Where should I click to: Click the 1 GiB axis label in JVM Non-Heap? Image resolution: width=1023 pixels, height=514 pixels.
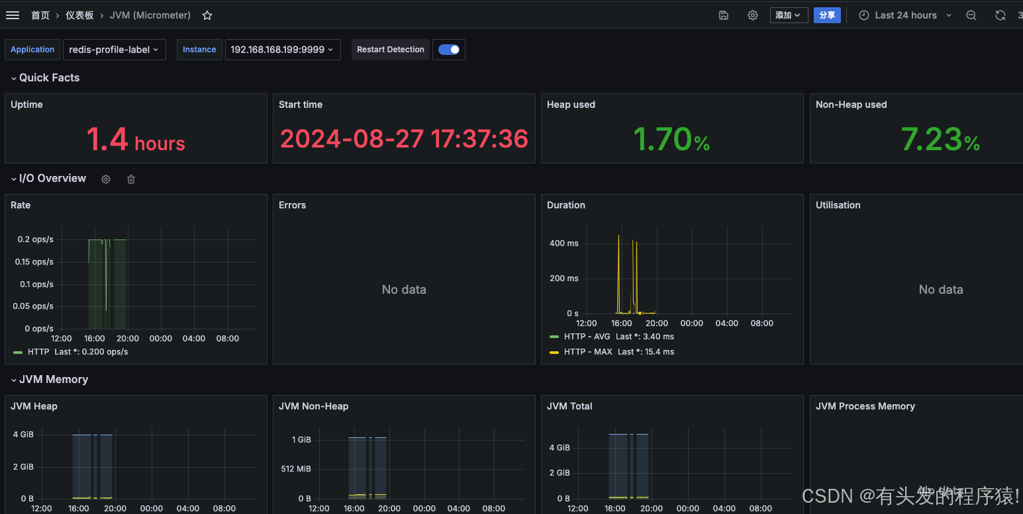click(x=301, y=440)
